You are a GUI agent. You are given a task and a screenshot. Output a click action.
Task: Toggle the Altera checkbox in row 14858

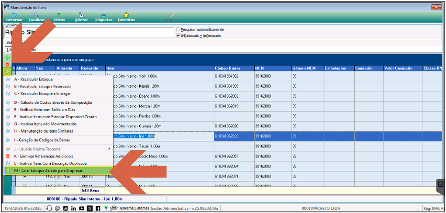pos(25,177)
